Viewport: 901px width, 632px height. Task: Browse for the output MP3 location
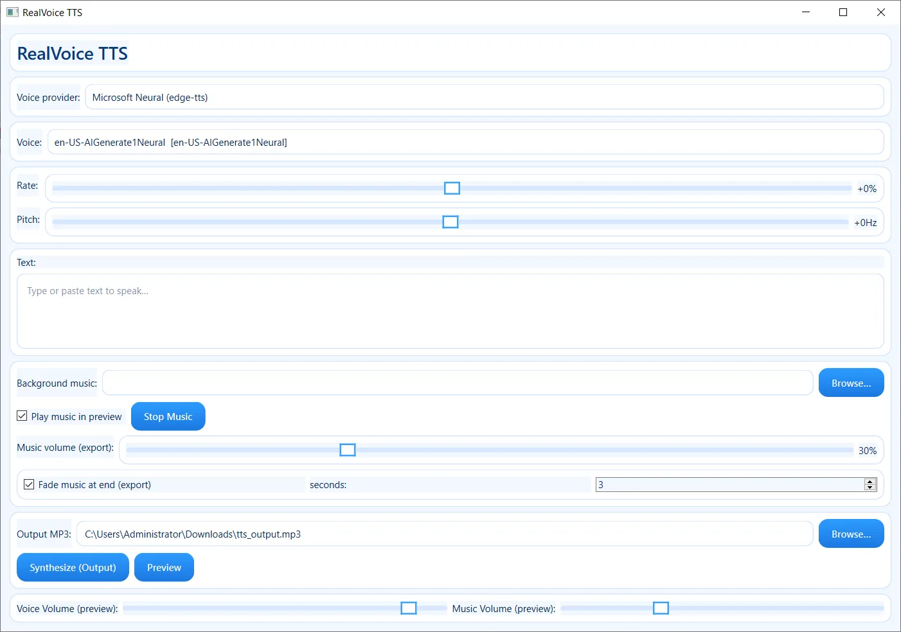click(x=851, y=534)
